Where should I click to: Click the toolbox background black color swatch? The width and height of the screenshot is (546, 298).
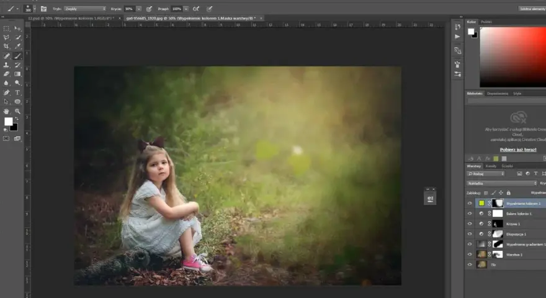click(x=15, y=128)
